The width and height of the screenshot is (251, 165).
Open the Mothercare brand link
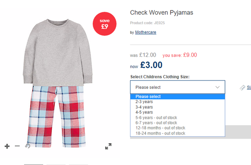click(146, 32)
